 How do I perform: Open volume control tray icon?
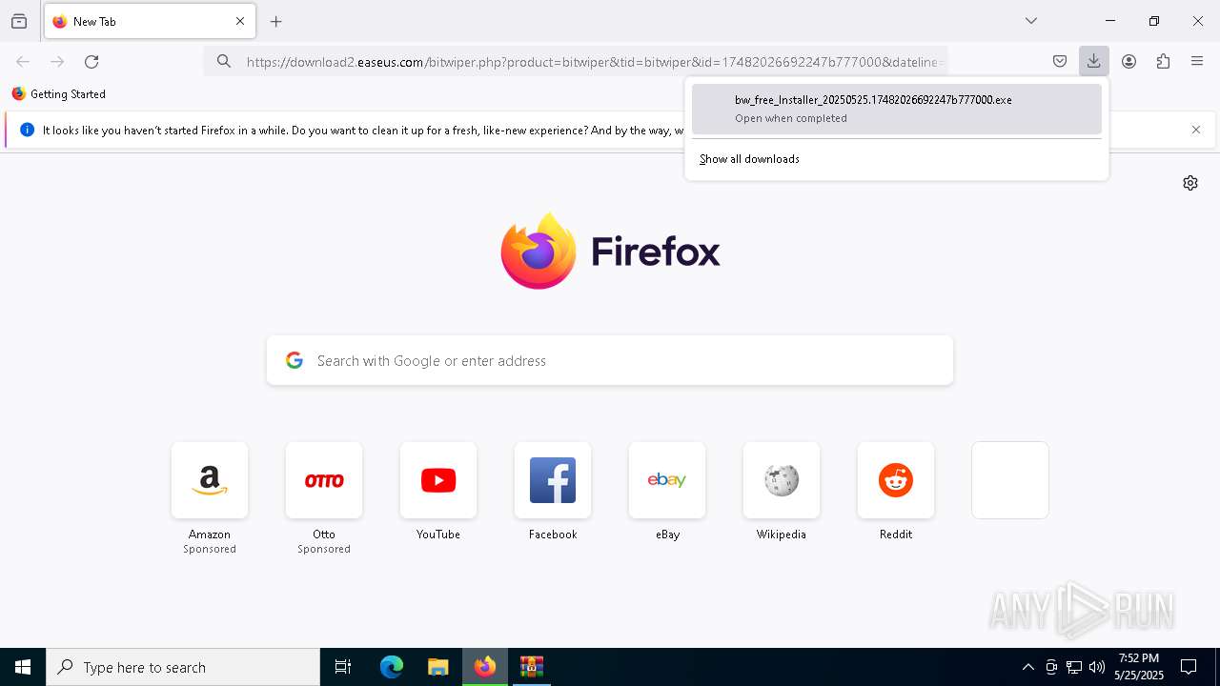[x=1097, y=667]
